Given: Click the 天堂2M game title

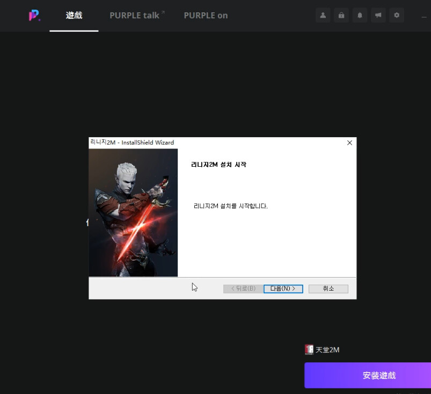Looking at the screenshot, I should click(x=327, y=350).
